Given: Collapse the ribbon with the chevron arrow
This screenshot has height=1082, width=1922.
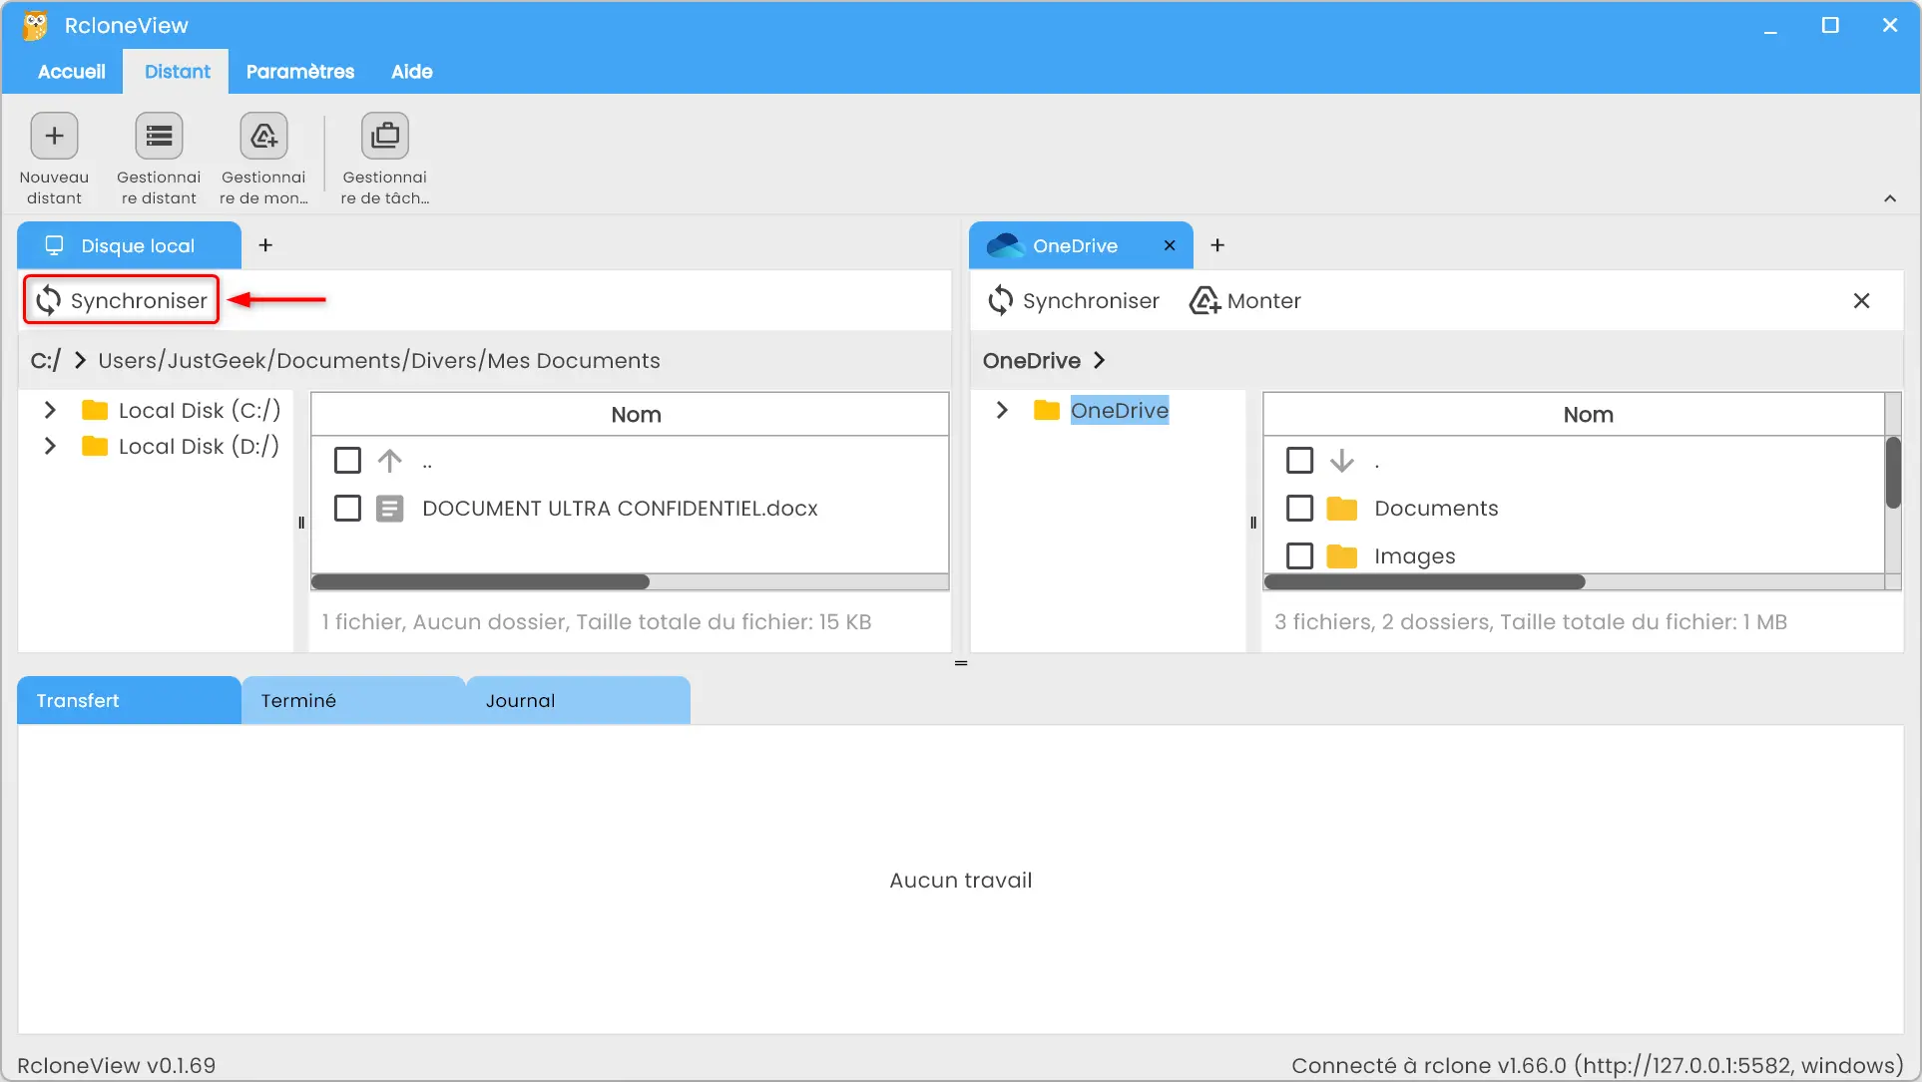Looking at the screenshot, I should click(1890, 198).
